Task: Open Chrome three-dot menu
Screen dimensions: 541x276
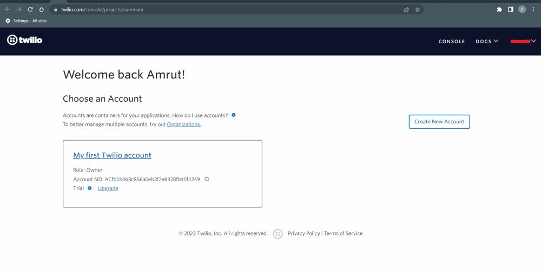Action: pos(533,9)
